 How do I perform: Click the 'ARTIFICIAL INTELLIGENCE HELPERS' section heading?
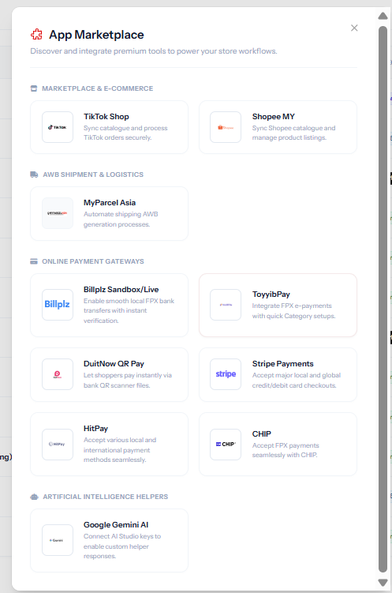106,497
